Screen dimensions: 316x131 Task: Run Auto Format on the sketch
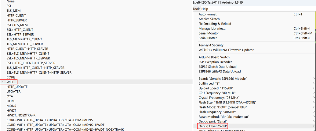pos(208,14)
